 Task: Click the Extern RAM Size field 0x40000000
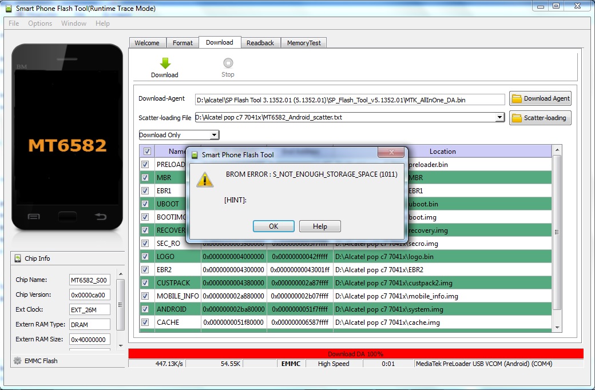coord(90,339)
